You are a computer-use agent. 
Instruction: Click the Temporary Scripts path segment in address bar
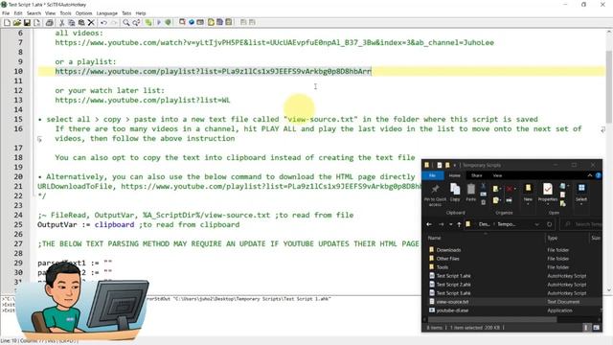[x=508, y=224]
